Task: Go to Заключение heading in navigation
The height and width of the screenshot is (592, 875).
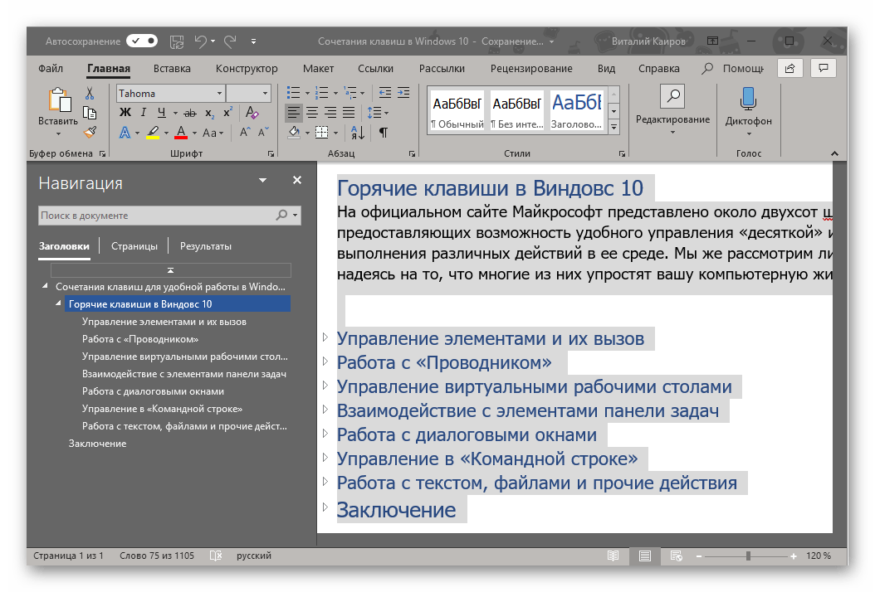Action: pos(97,444)
